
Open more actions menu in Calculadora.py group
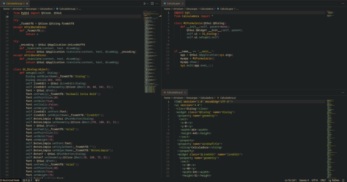[157, 4]
